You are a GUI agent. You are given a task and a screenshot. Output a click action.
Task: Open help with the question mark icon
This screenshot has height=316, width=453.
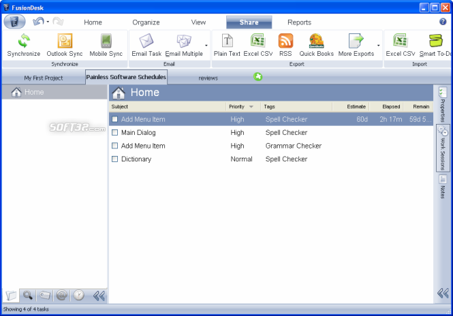(x=443, y=21)
